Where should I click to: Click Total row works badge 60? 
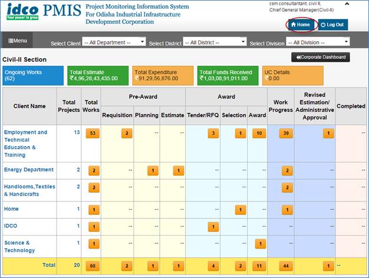click(x=93, y=266)
